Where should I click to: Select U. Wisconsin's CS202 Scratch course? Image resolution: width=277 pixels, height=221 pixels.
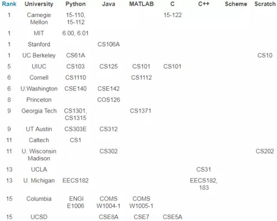pos(265,151)
